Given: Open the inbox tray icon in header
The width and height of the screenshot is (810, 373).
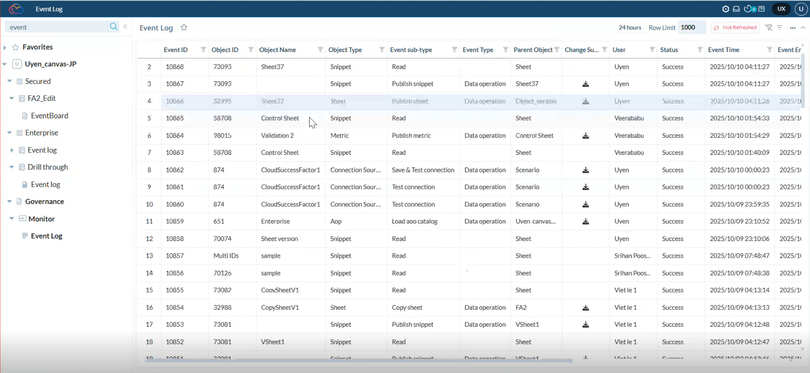Looking at the screenshot, I should (736, 9).
